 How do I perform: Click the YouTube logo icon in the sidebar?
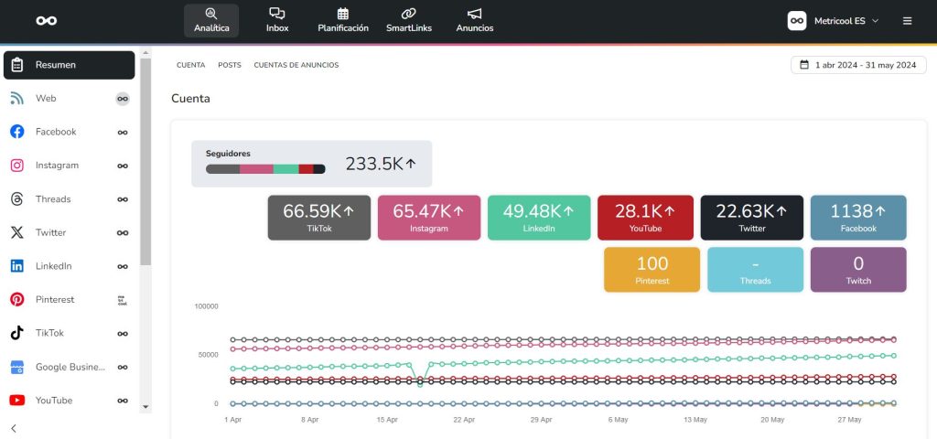click(x=17, y=401)
